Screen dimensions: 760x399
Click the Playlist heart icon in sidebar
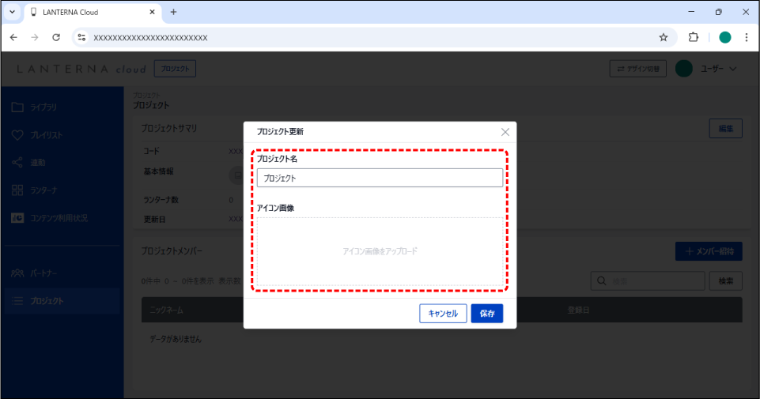tap(17, 135)
